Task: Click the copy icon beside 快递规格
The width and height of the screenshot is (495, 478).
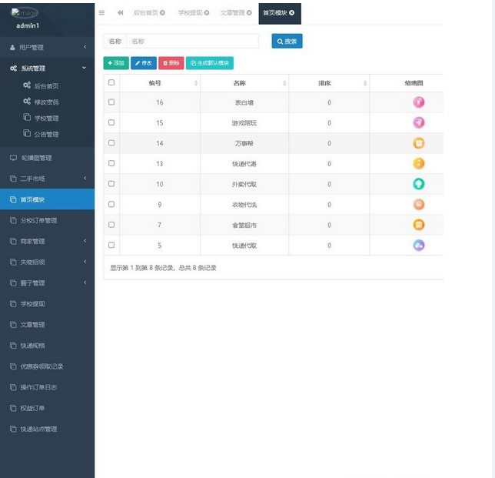Action: (x=13, y=346)
